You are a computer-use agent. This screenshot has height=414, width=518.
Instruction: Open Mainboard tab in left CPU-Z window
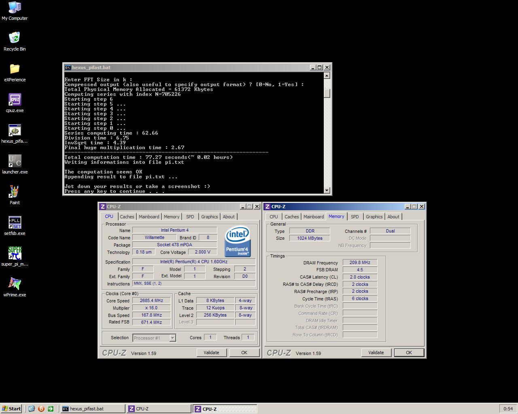[149, 217]
